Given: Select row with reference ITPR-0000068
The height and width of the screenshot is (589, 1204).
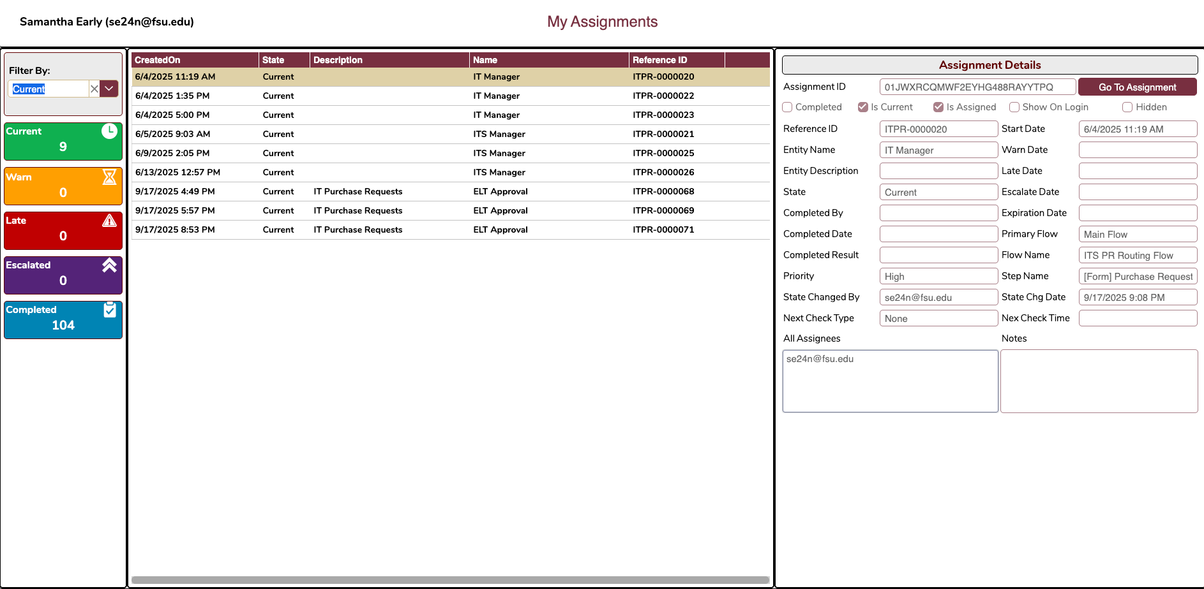Looking at the screenshot, I should point(451,191).
